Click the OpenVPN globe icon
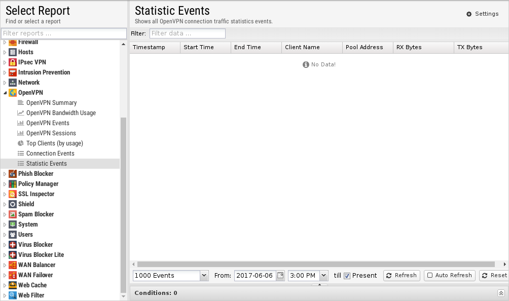This screenshot has width=509, height=301. (13, 92)
